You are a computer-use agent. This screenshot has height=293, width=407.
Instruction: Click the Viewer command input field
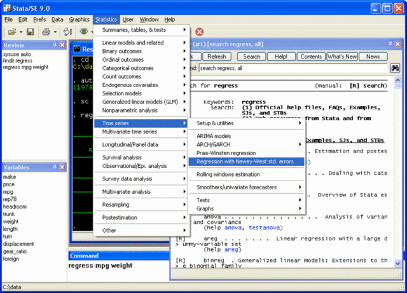click(293, 68)
